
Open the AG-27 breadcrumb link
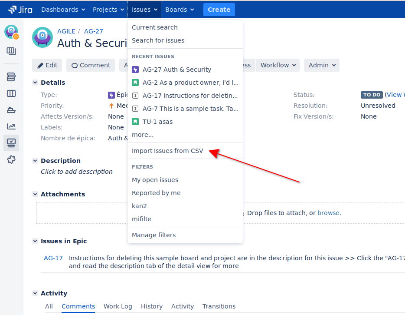click(94, 31)
